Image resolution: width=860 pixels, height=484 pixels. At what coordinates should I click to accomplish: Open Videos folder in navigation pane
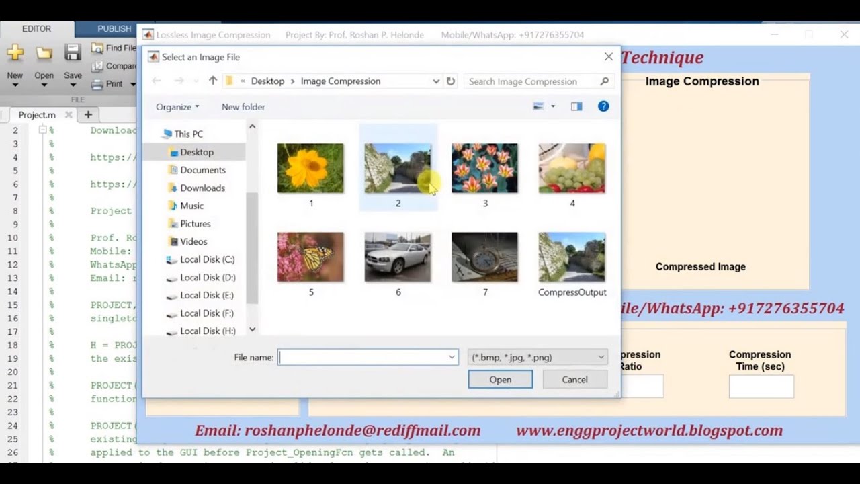[193, 241]
